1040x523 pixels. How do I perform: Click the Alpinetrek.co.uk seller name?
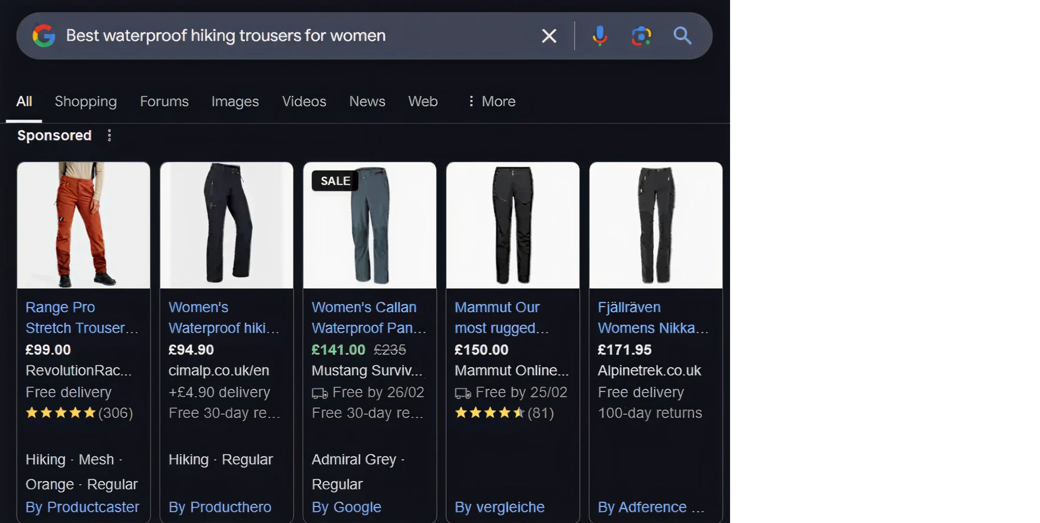(x=649, y=370)
